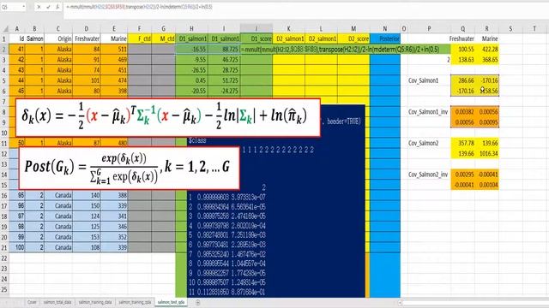
Task: Click the "F_ctd" header cell
Action: pos(139,38)
